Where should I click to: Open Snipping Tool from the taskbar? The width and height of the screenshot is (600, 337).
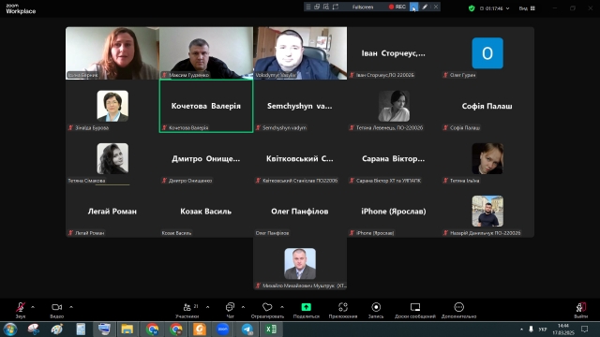click(34, 329)
